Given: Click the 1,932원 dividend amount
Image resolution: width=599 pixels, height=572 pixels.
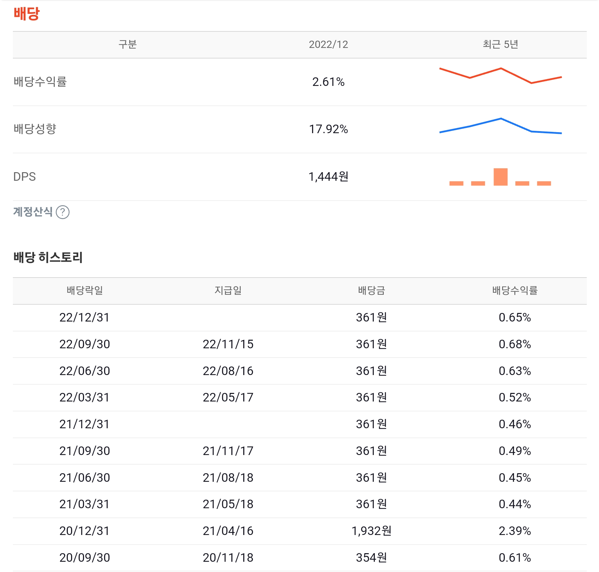Looking at the screenshot, I should [x=373, y=531].
